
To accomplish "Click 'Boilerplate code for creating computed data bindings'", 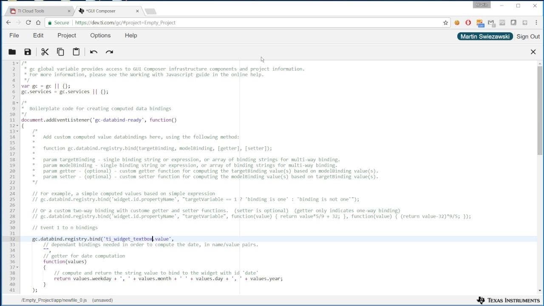I will (x=100, y=108).
